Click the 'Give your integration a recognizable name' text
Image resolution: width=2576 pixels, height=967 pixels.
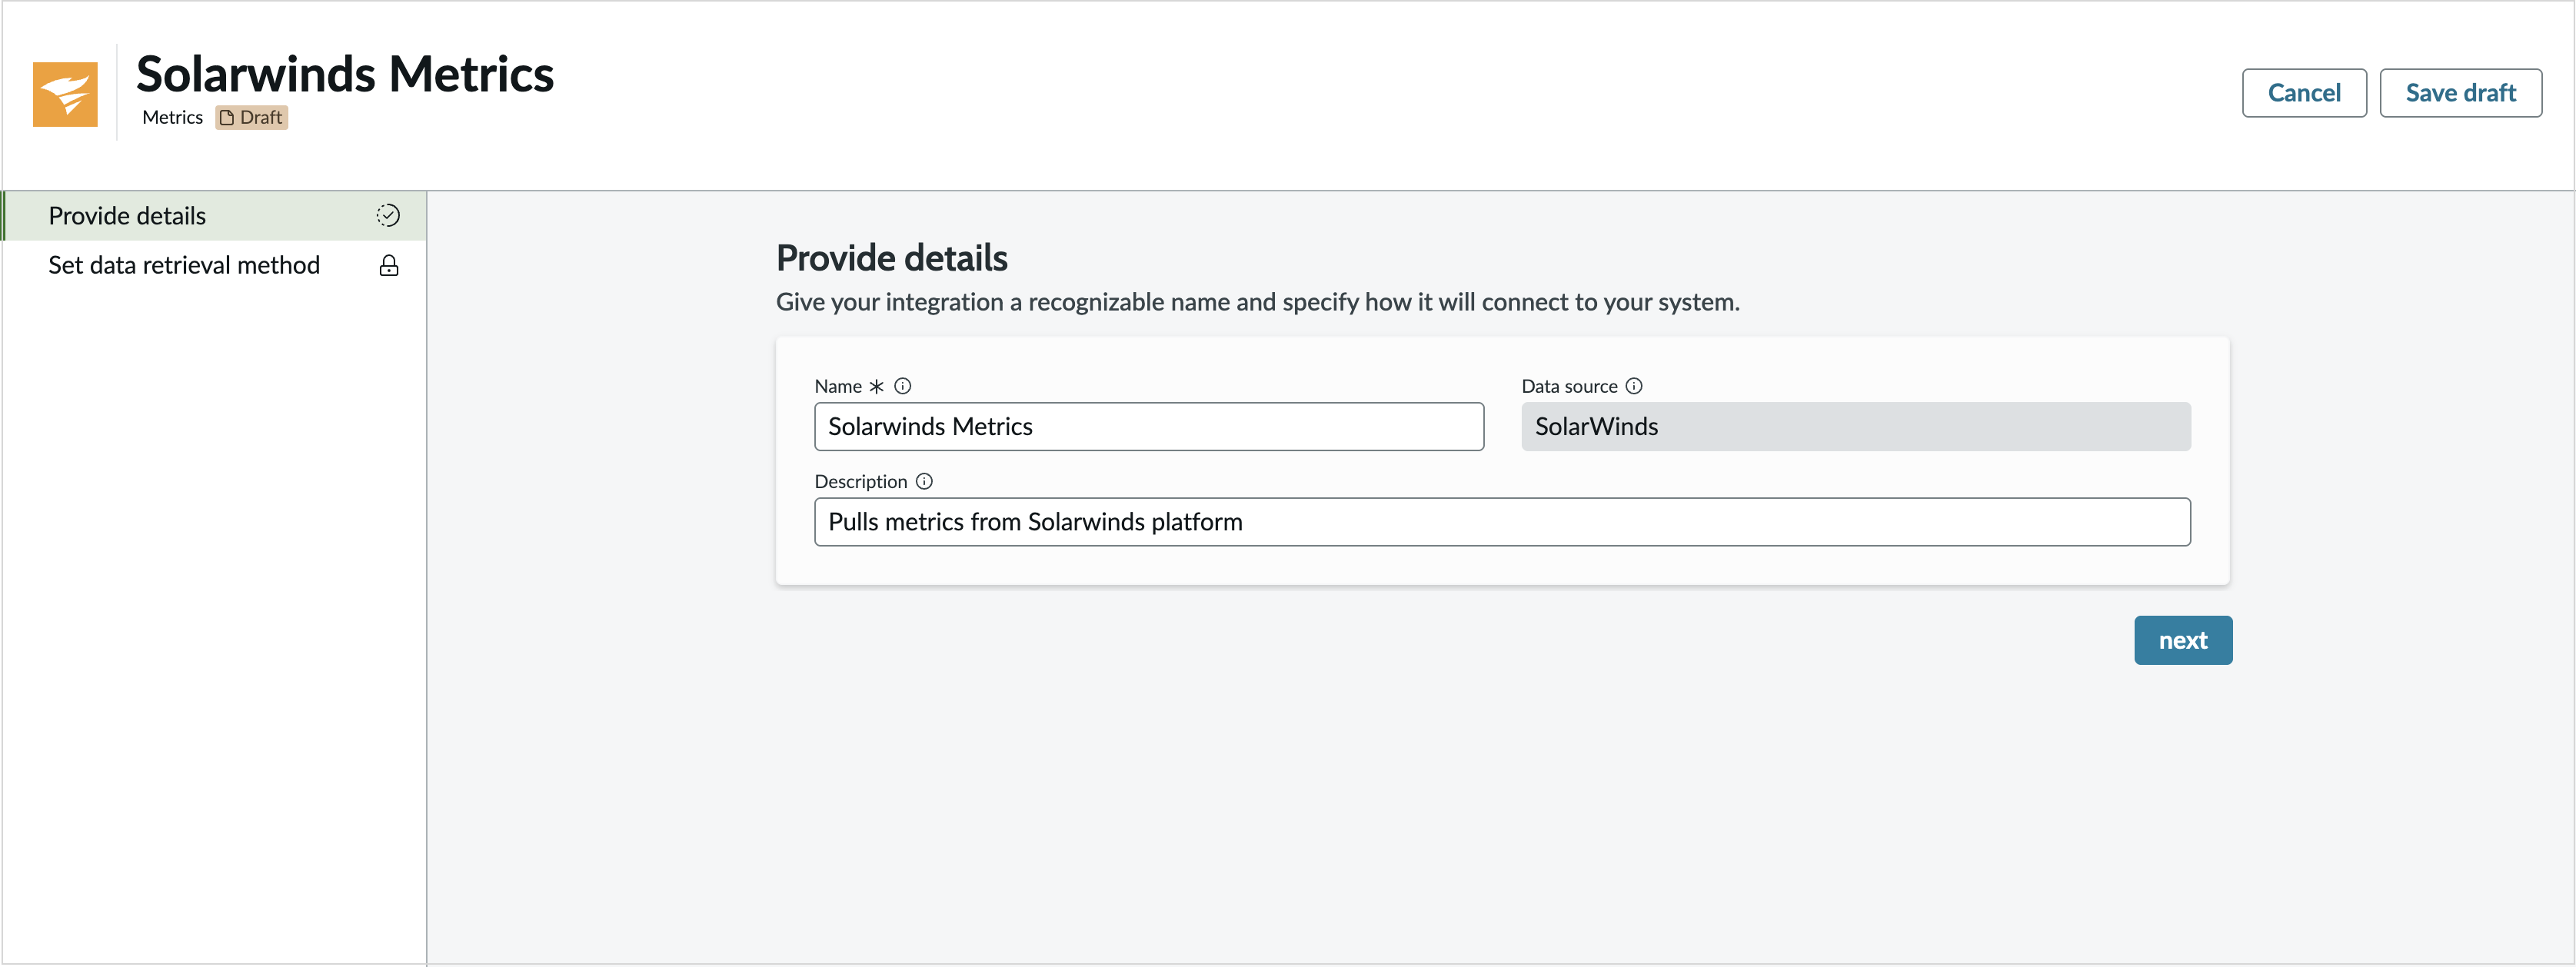pos(1258,302)
